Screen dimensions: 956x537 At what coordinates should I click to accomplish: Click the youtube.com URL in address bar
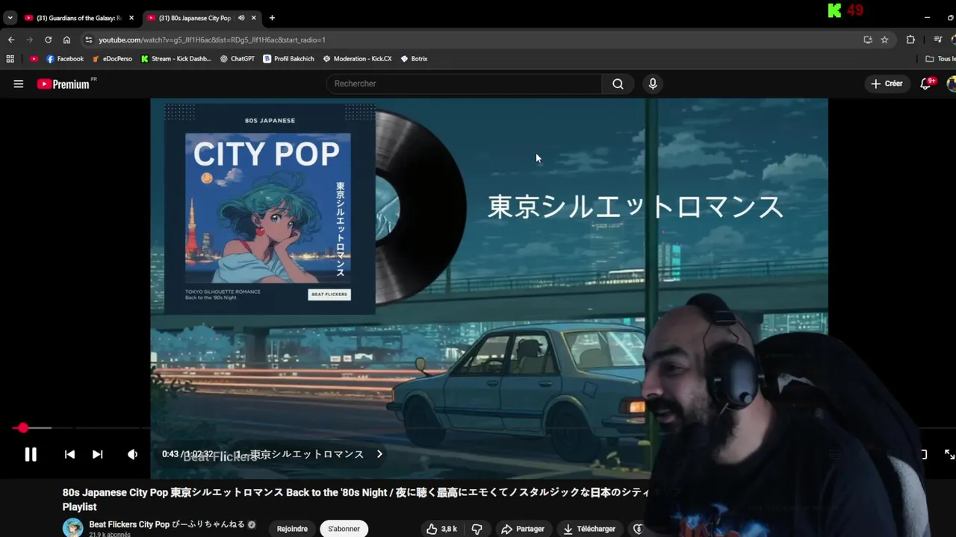[211, 40]
